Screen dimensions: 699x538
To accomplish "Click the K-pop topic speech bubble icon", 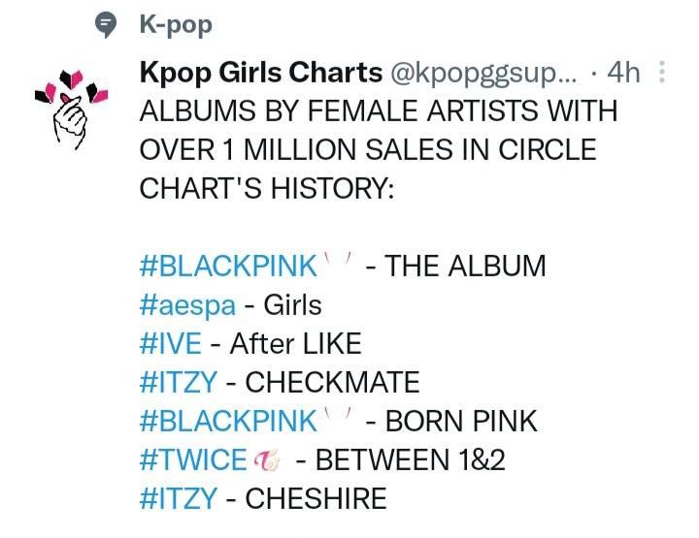I will 106,25.
